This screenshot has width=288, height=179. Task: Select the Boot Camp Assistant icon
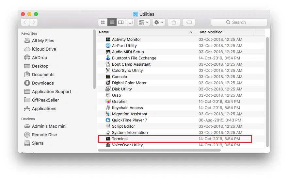pos(108,64)
